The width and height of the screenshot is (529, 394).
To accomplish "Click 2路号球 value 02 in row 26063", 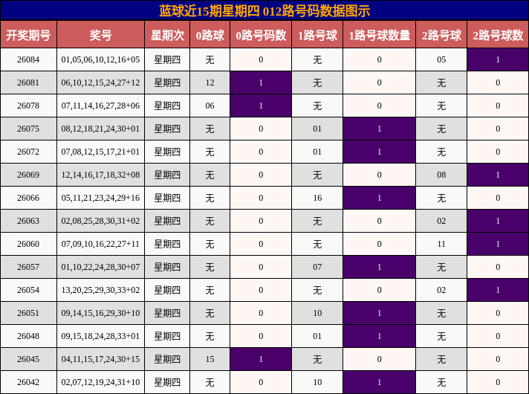I will (441, 221).
